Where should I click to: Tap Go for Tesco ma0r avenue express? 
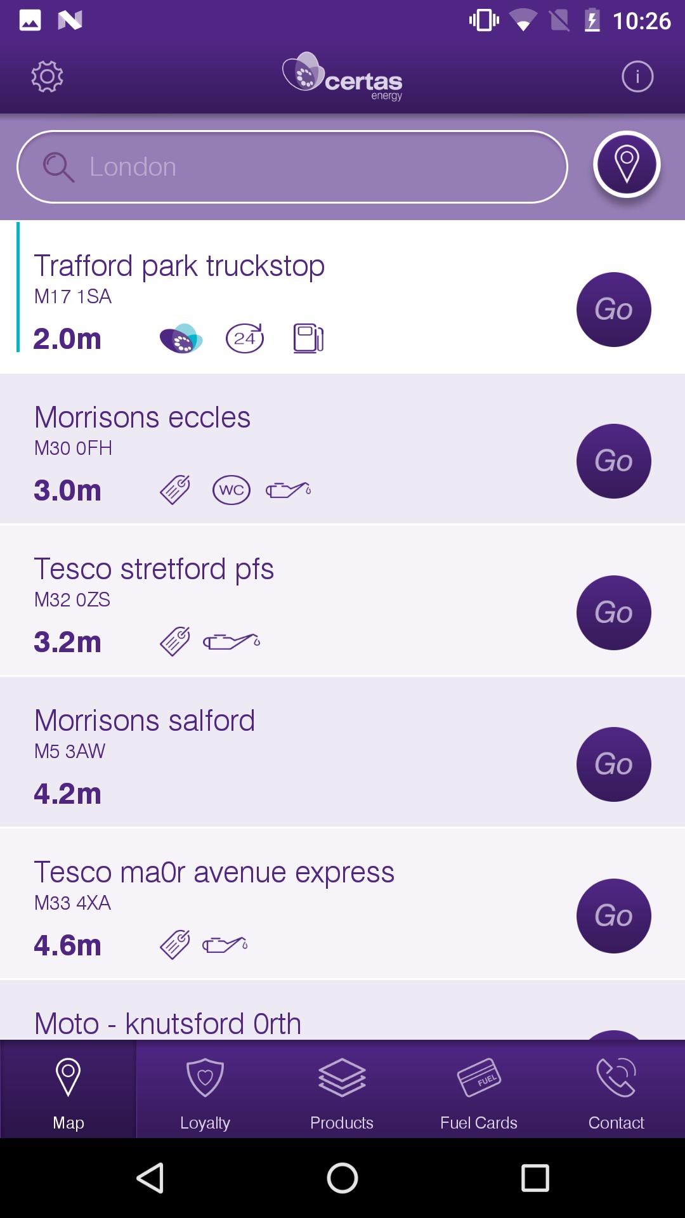tap(613, 916)
